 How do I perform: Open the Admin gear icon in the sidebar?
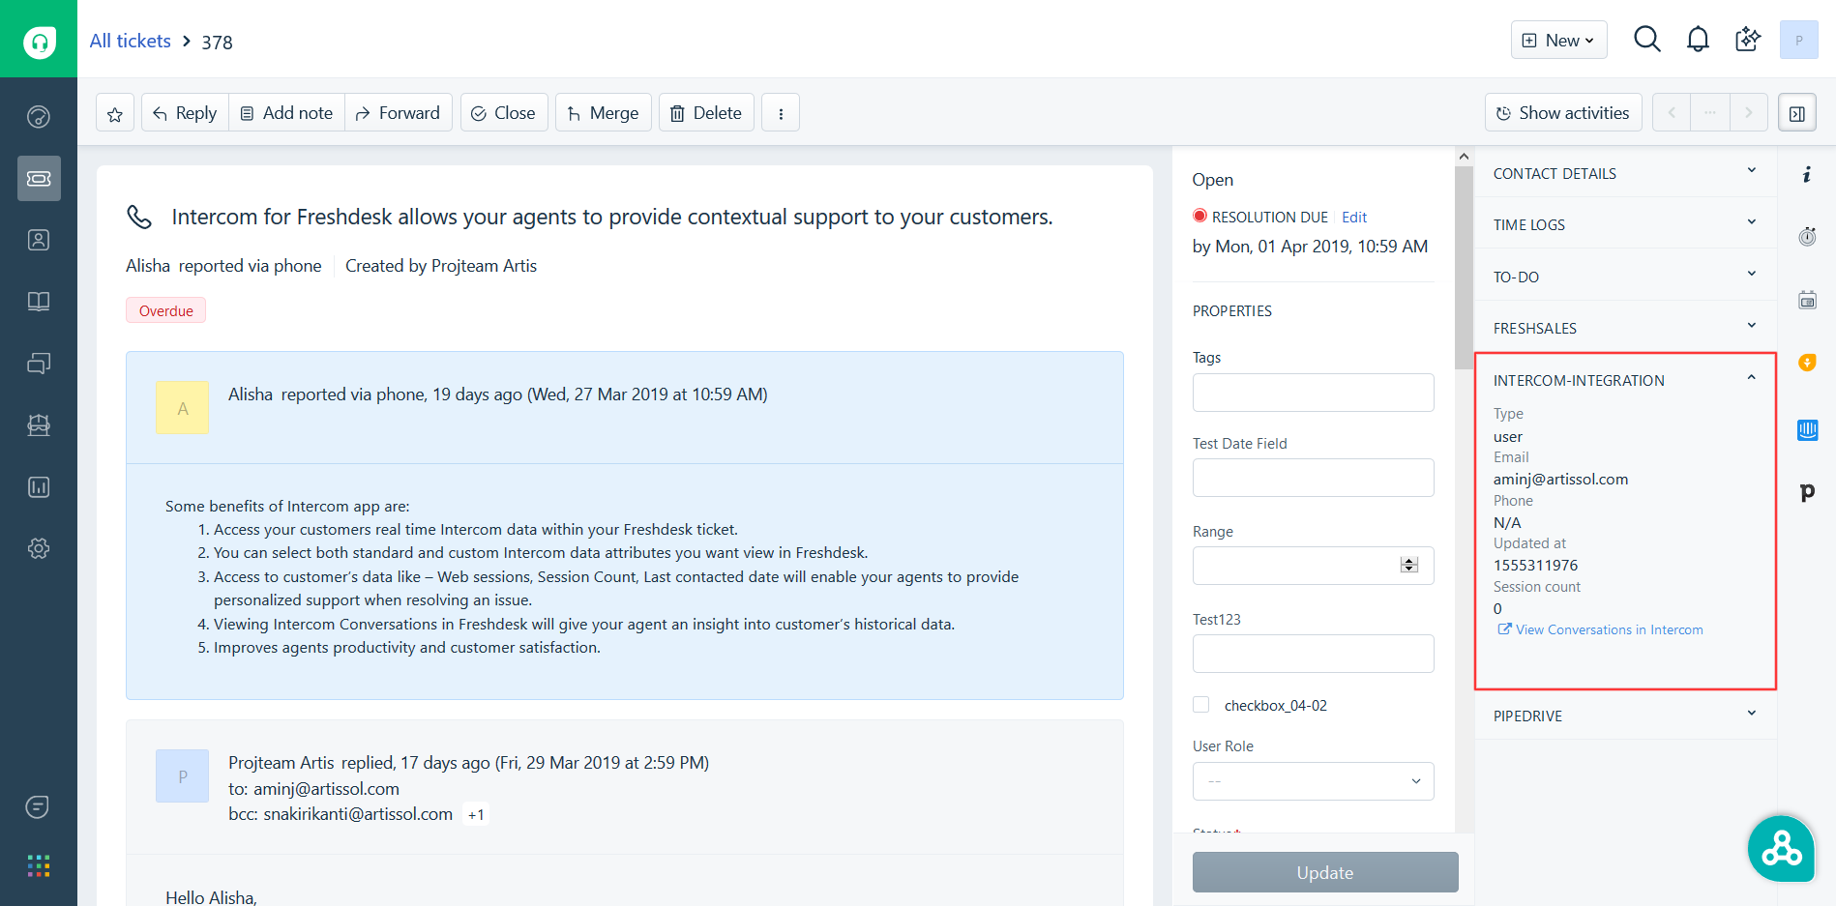39,548
